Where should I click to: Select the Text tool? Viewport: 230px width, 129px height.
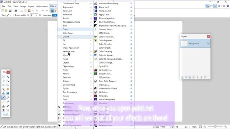click(4, 110)
